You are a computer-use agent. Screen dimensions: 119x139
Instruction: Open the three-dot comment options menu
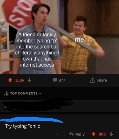pos(56,134)
